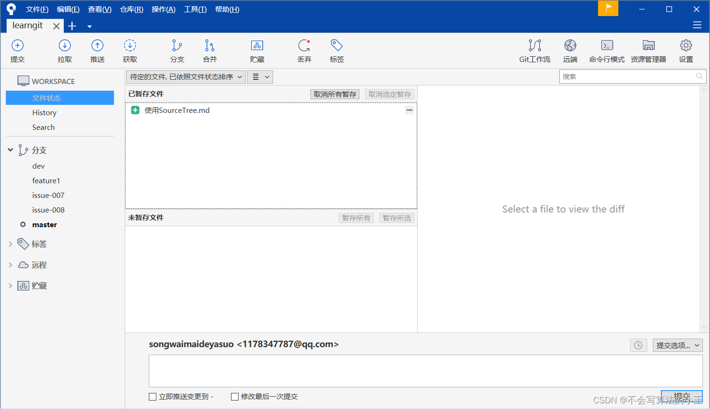
Task: Open the 待定的文件 sort order dropdown
Action: click(186, 77)
